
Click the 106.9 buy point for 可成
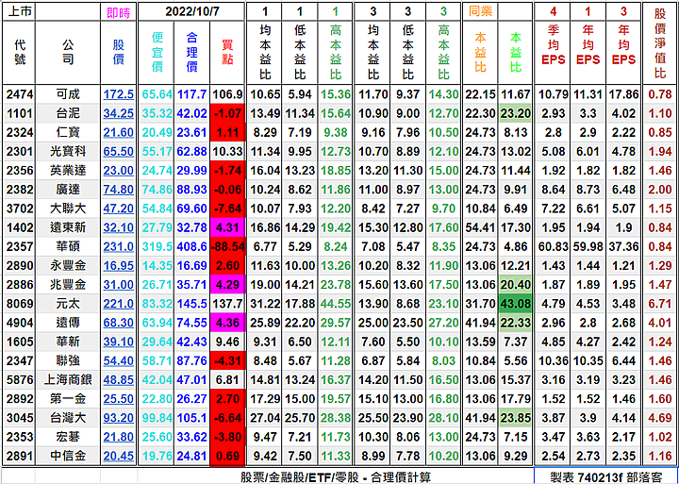227,94
